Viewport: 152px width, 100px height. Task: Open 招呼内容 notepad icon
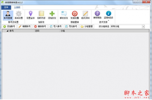[x=41, y=15]
